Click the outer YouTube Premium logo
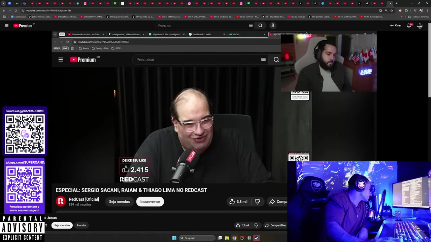The image size is (431, 242). coord(23,26)
